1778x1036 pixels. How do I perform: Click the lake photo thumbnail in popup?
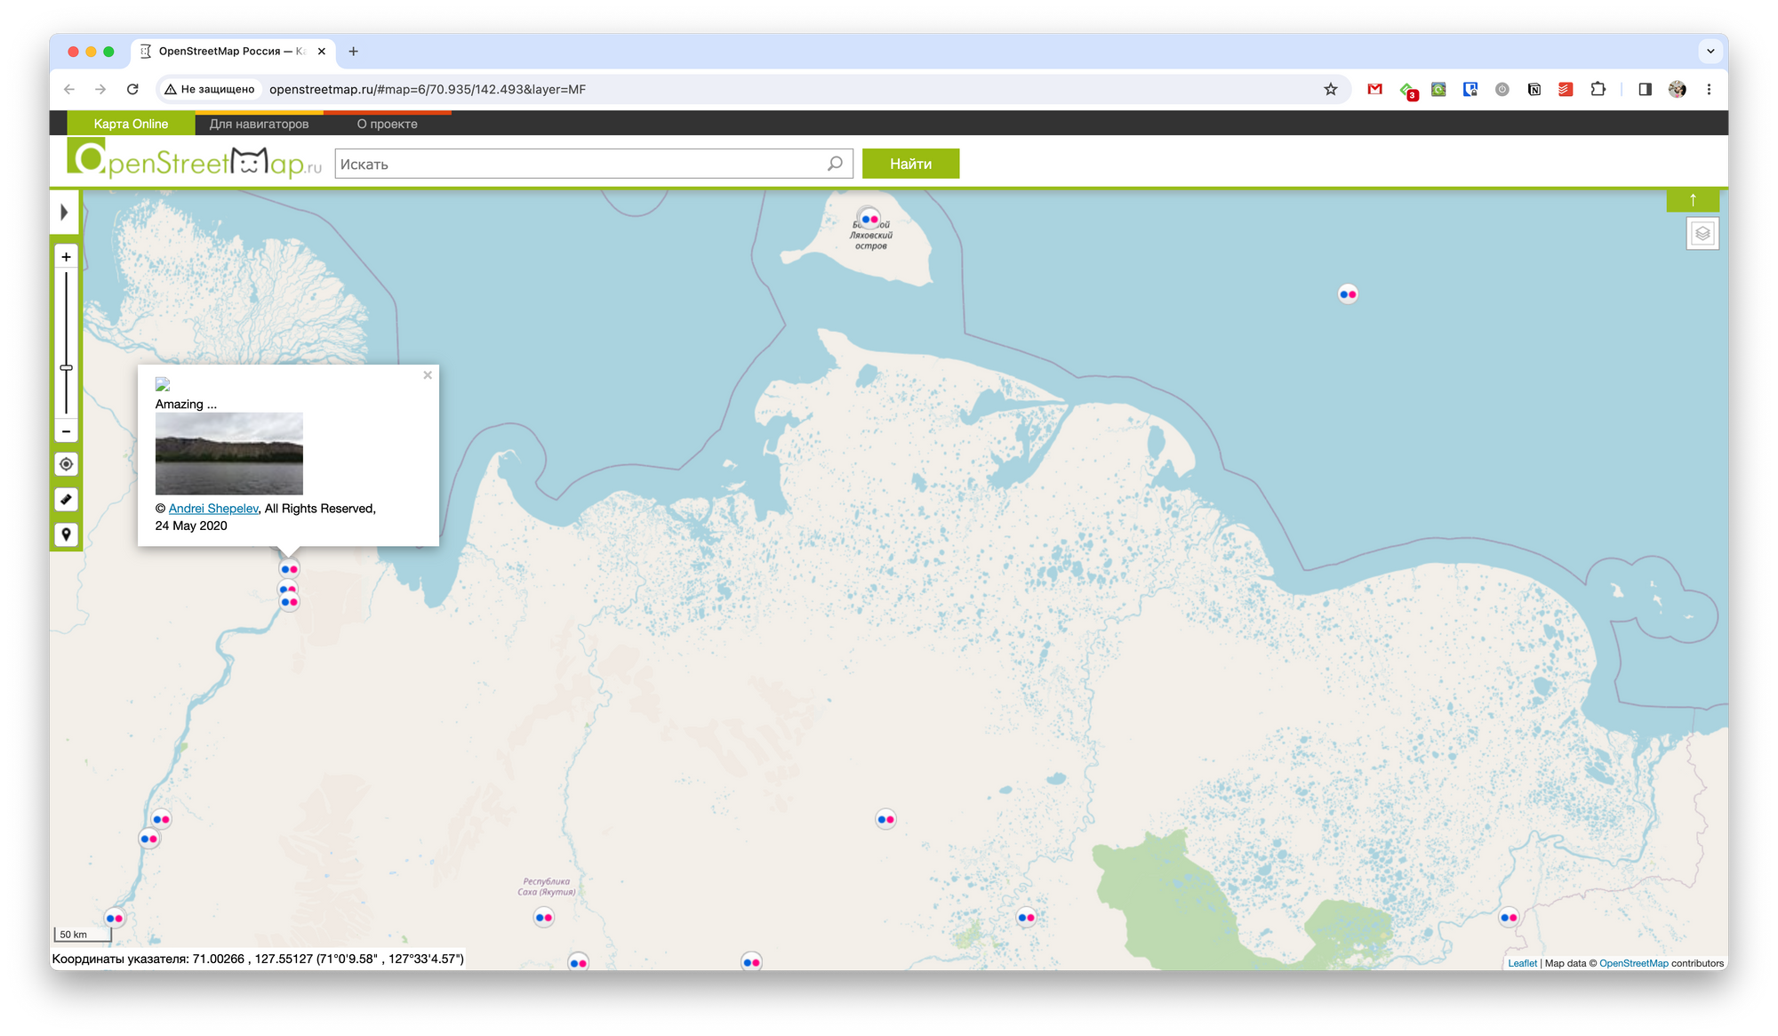point(228,454)
